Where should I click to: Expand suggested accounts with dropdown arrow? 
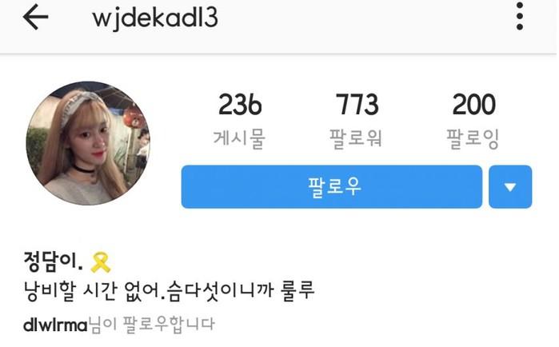coord(510,186)
